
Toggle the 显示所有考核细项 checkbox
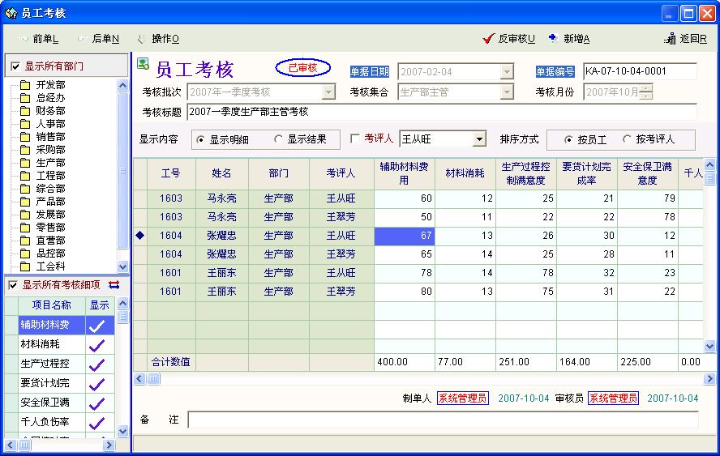(12, 285)
